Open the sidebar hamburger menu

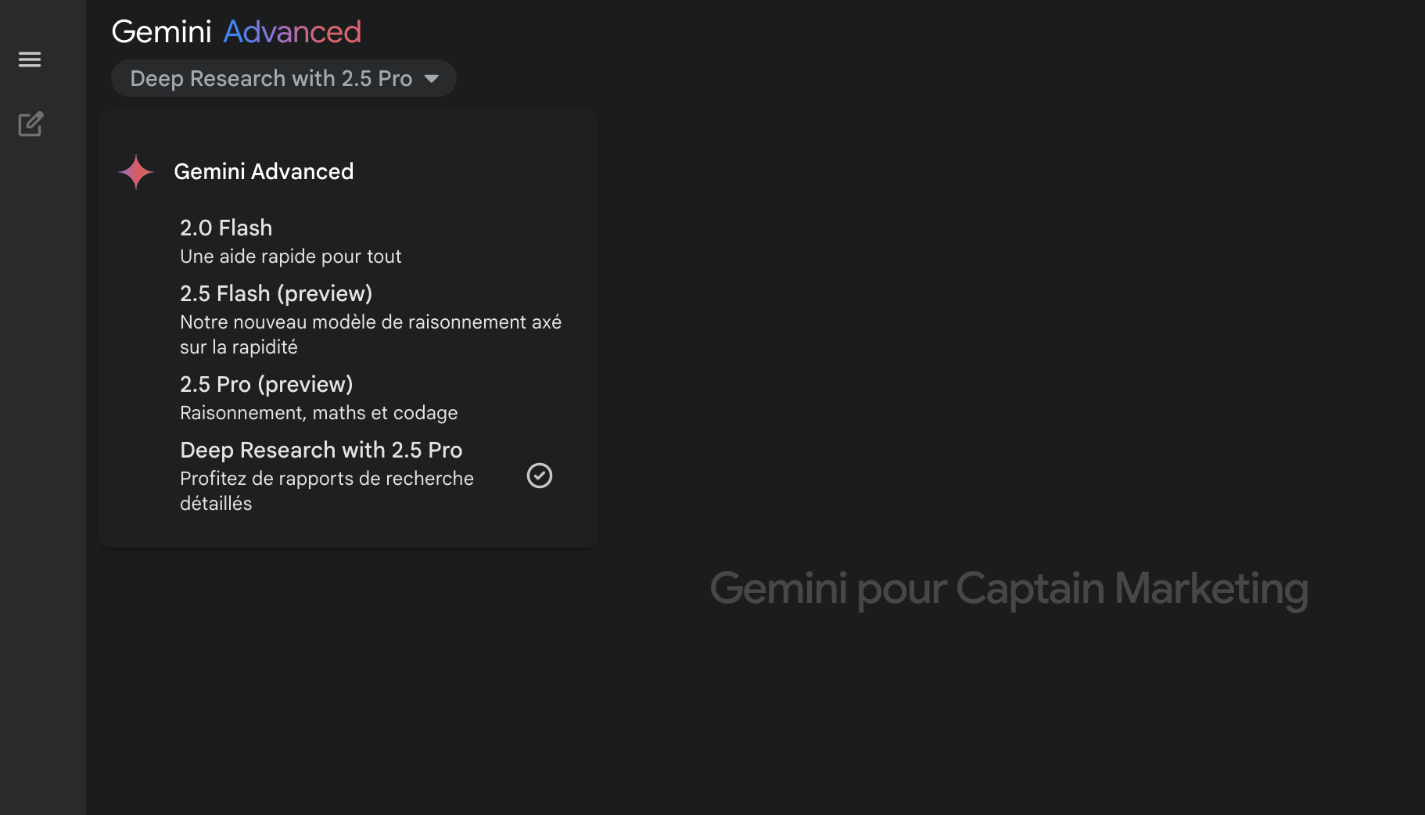[x=30, y=59]
